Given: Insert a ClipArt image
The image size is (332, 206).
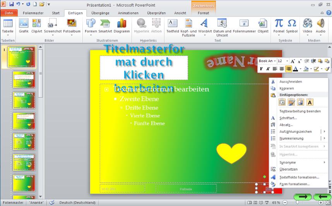Looking at the screenshot, I should point(37,25).
